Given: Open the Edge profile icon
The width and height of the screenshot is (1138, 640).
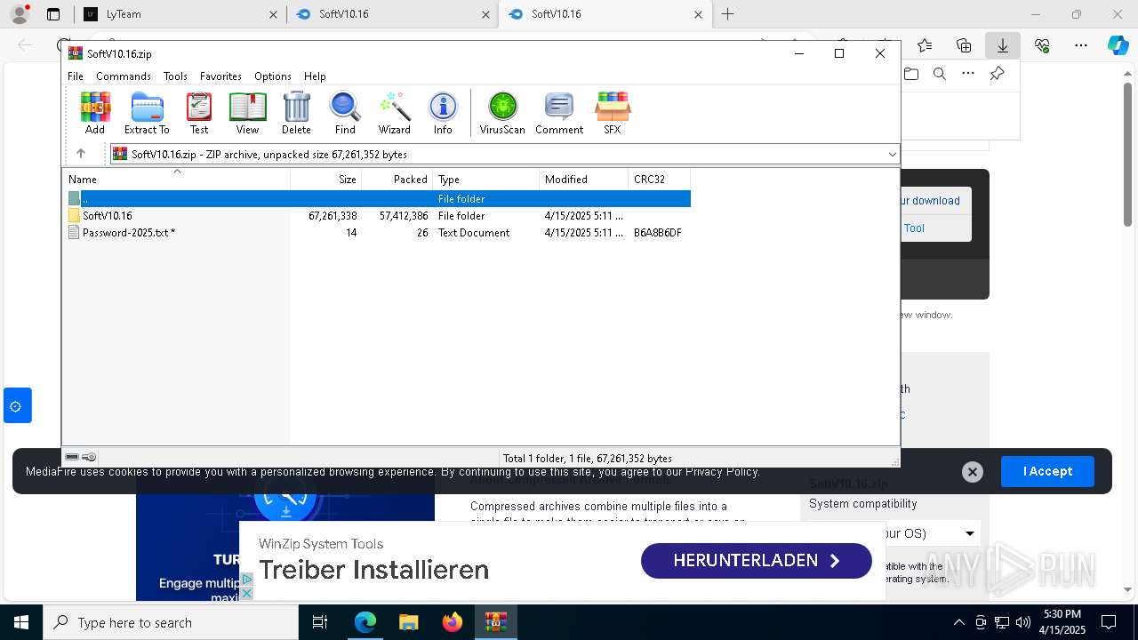Looking at the screenshot, I should 20,14.
